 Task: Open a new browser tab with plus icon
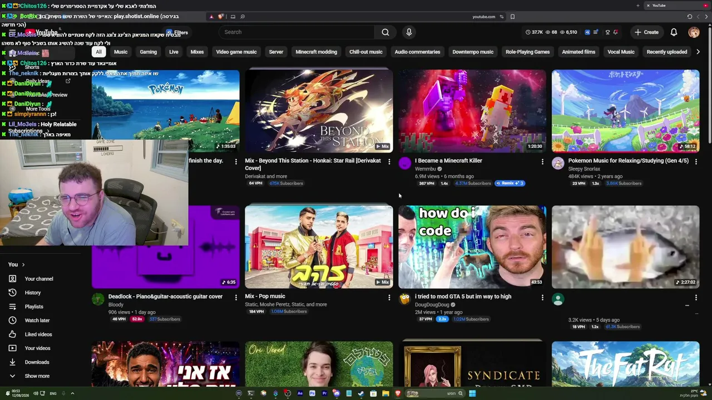638,6
